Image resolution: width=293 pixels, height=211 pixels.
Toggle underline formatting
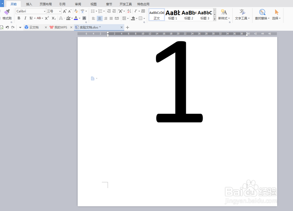pyautogui.click(x=31, y=18)
